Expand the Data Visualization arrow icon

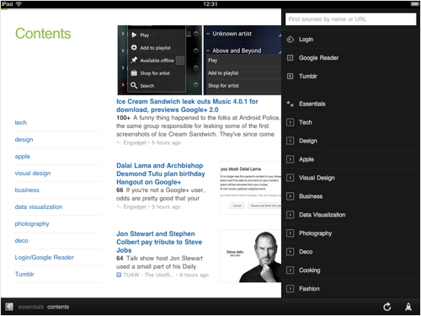tap(290, 215)
